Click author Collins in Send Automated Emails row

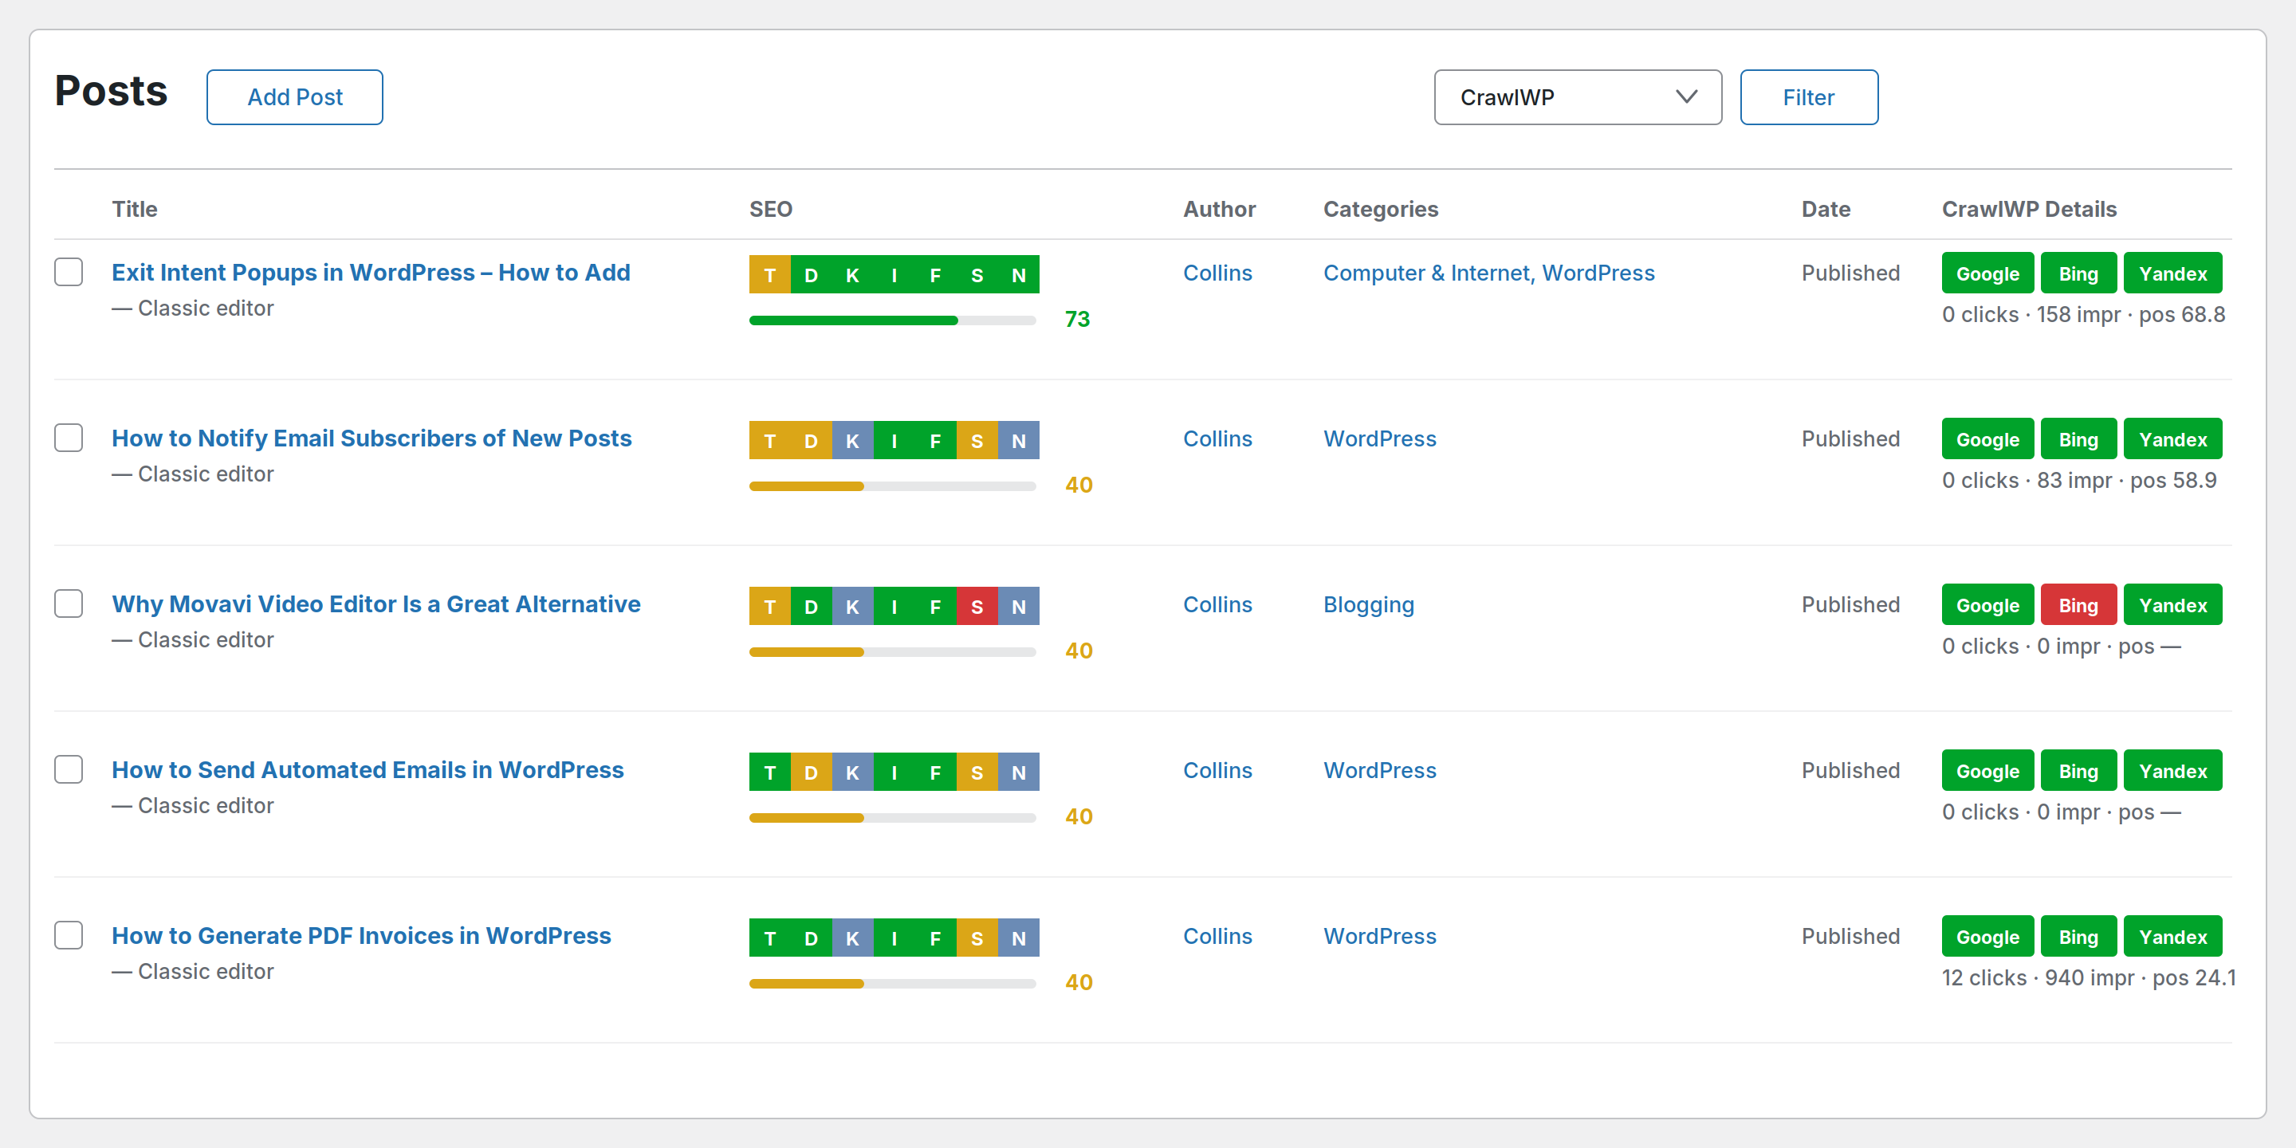[x=1217, y=770]
